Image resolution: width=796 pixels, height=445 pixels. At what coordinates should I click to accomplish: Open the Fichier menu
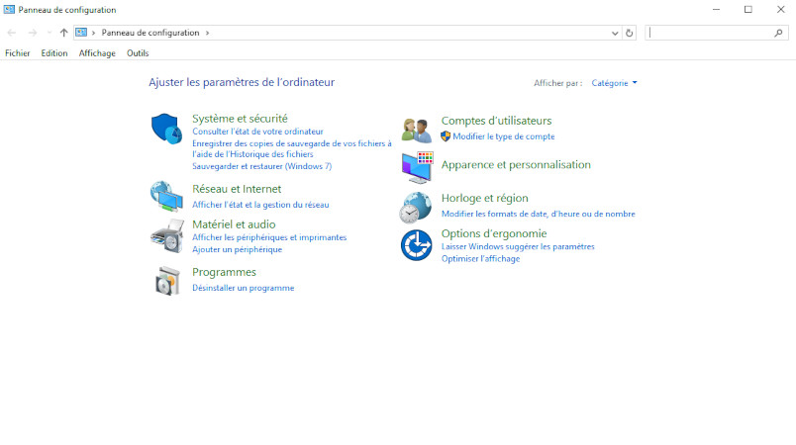point(18,53)
